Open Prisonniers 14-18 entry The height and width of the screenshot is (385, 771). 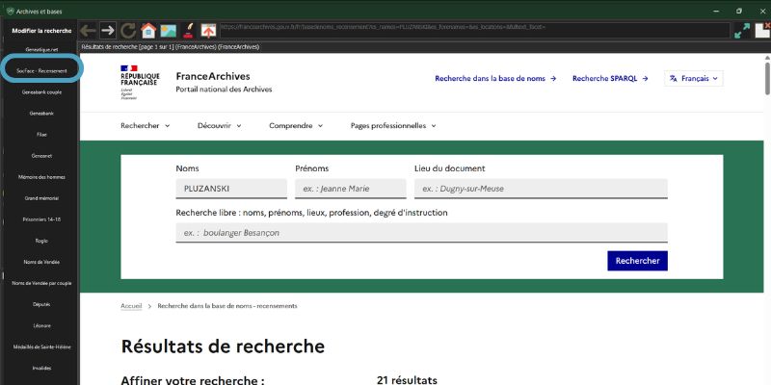coord(41,219)
